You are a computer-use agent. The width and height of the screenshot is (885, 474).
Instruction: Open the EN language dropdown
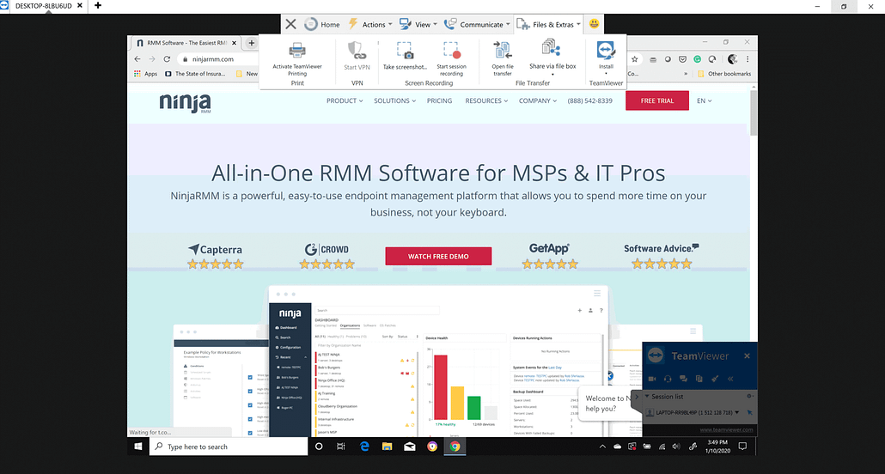(704, 100)
